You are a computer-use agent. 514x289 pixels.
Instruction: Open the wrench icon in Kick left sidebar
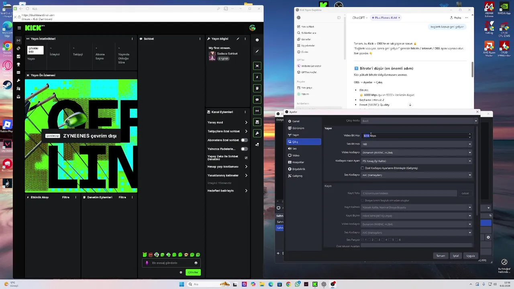pos(18,80)
